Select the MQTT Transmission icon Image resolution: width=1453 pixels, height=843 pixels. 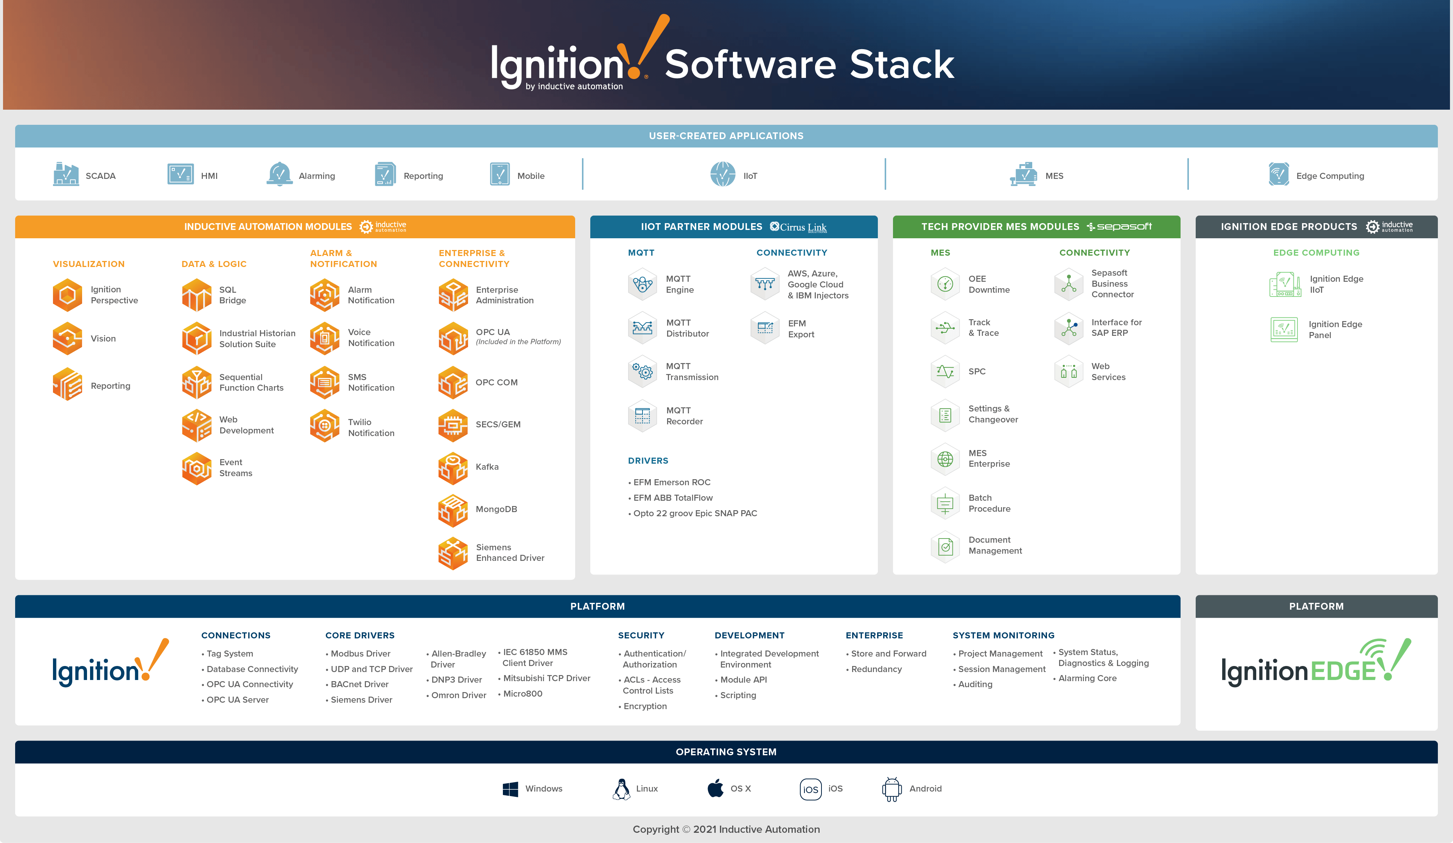[642, 372]
